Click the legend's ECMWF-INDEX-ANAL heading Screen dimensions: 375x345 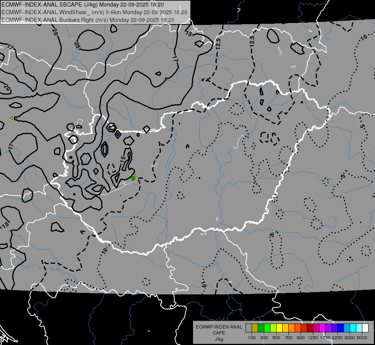tap(219, 327)
